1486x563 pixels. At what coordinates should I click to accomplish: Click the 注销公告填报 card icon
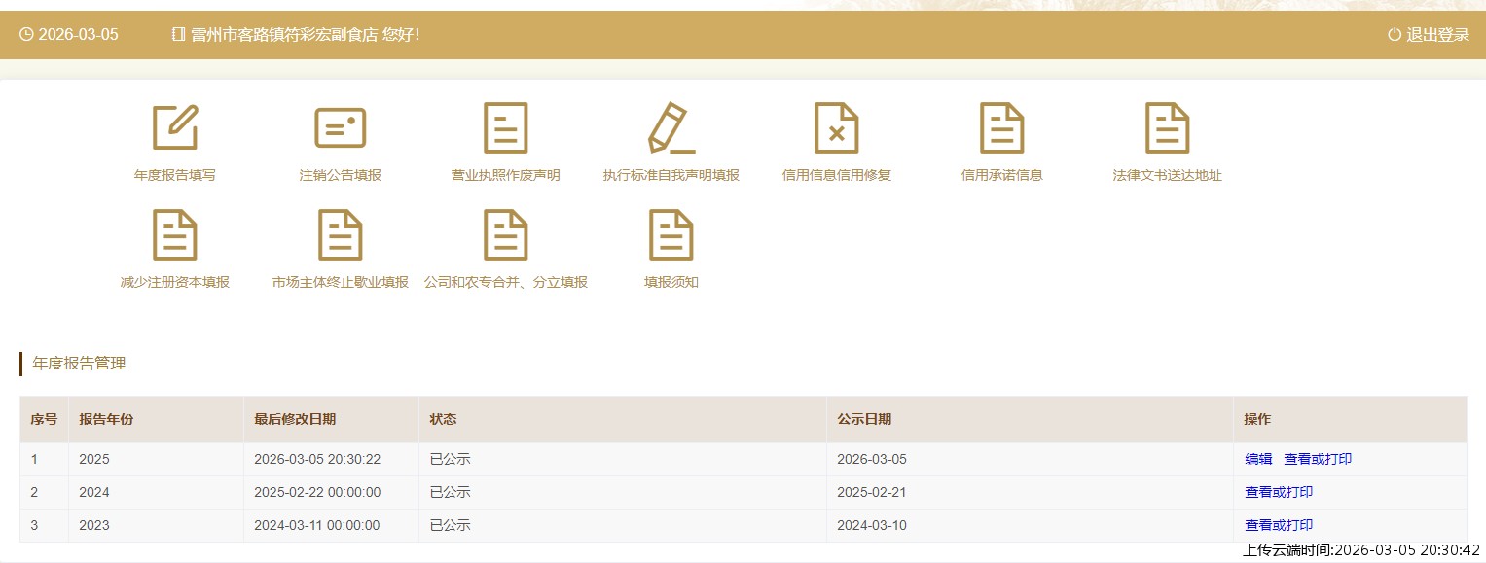tap(341, 127)
